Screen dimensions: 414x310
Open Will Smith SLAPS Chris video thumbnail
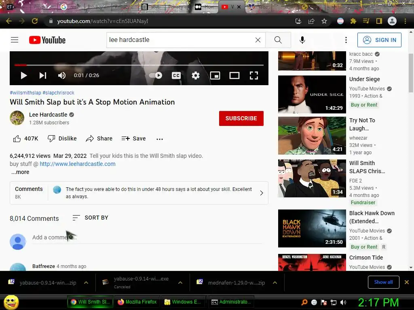click(312, 178)
